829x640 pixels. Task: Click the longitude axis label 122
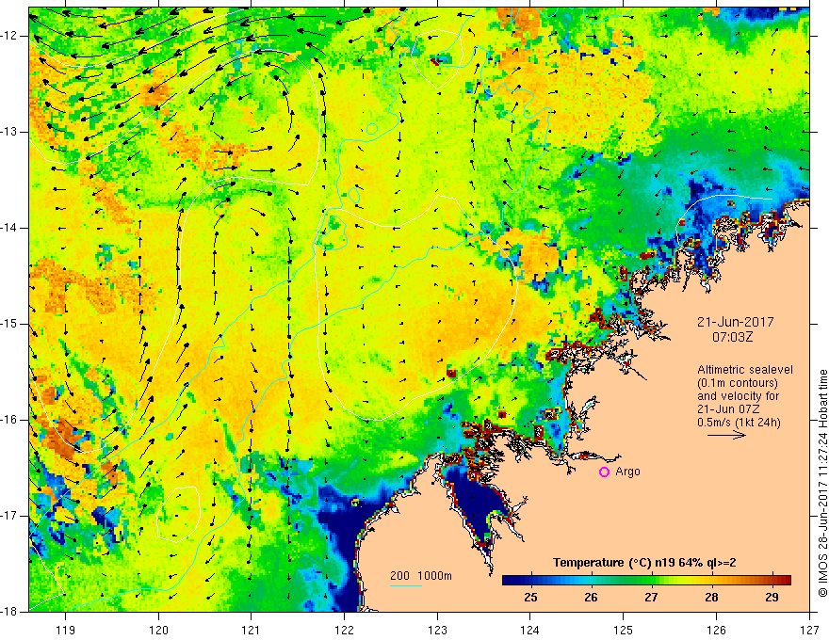coord(344,630)
